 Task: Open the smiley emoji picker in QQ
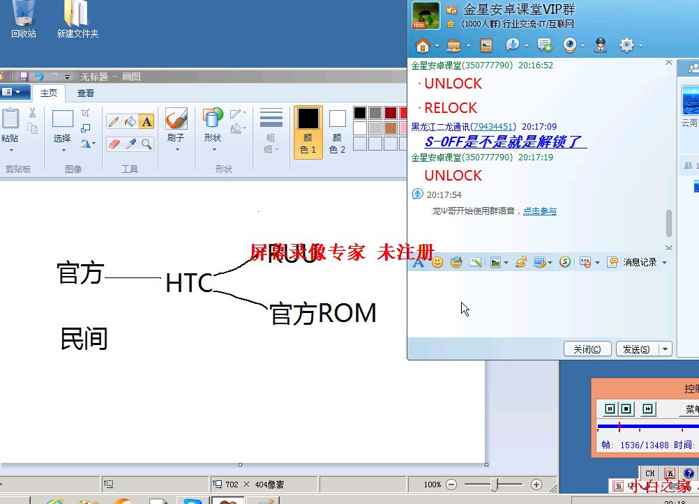click(x=437, y=262)
